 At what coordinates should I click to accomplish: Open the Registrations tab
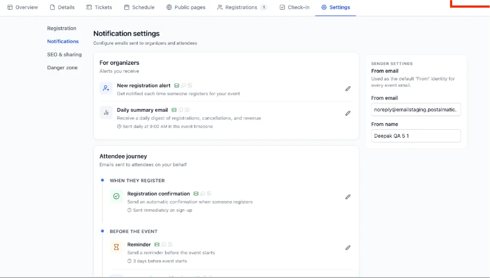click(242, 7)
